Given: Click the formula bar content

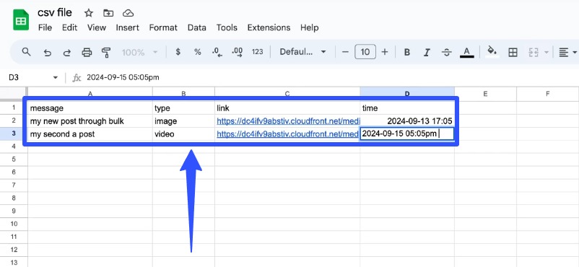Looking at the screenshot, I should coord(123,77).
